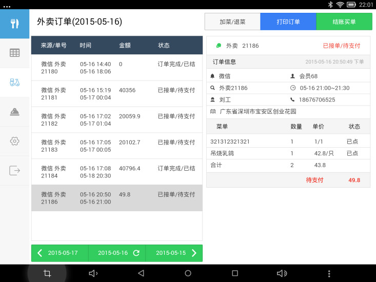376x282 pixels.
Task: Open the dining fork-and-knife sidebar icon
Action: [14, 24]
